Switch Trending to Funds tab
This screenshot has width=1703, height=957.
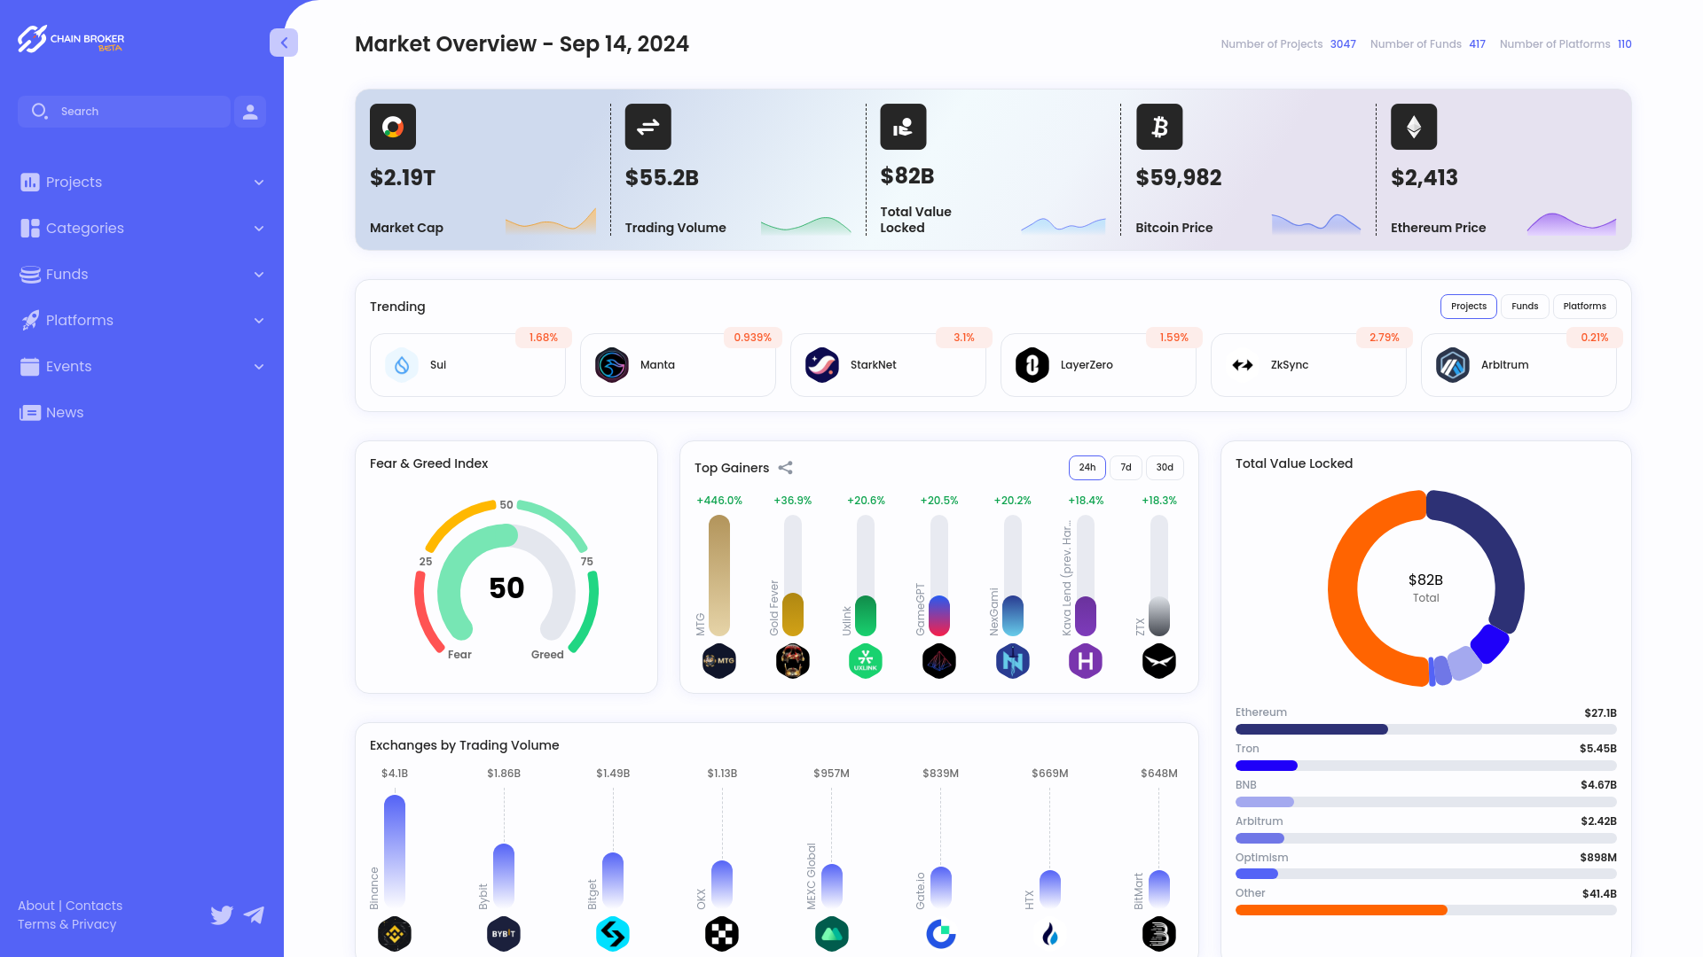pos(1525,307)
